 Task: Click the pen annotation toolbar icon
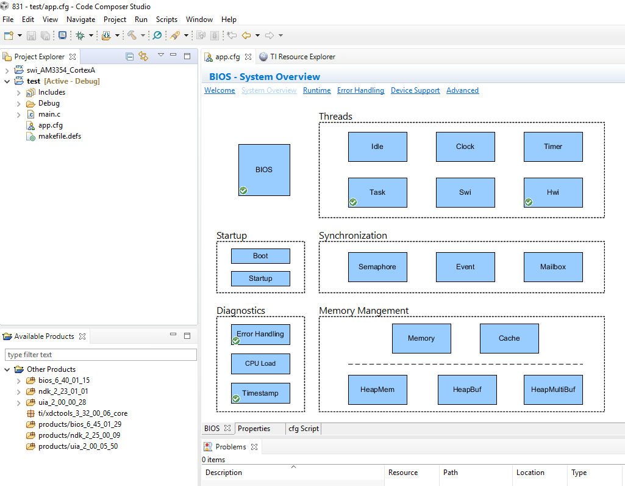coord(175,35)
